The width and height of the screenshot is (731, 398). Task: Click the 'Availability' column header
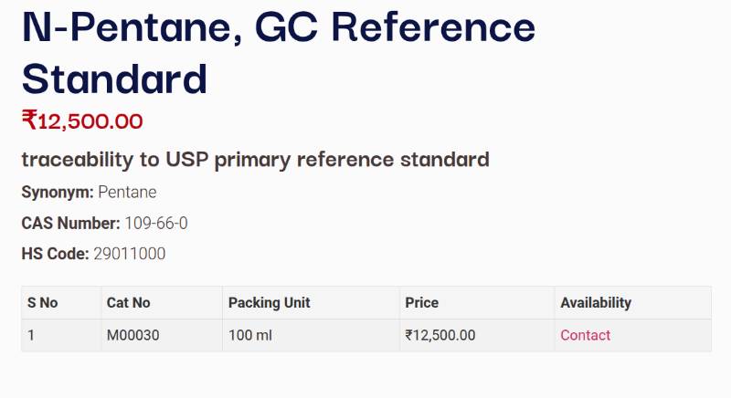(596, 302)
